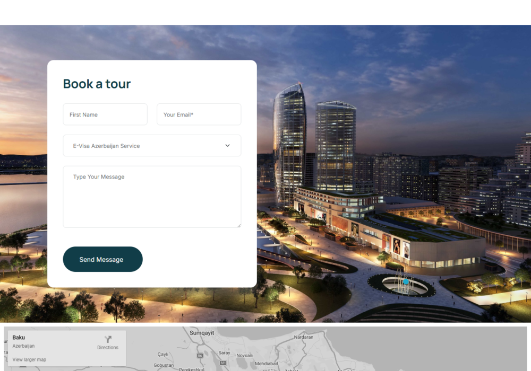
Task: Click Novxanı label on the map
Action: click(245, 356)
